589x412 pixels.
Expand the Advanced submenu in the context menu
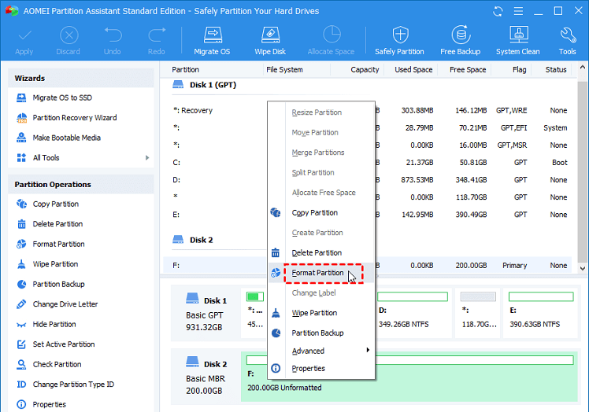(322, 351)
